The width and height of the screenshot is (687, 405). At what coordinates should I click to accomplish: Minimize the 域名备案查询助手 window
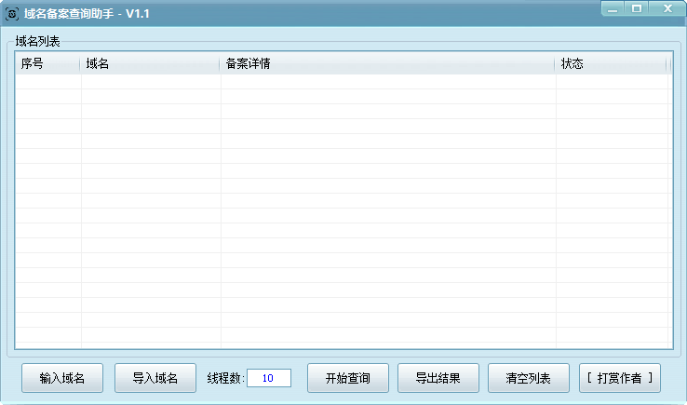[613, 8]
